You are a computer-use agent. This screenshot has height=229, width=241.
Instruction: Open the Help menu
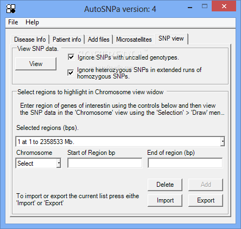click(32, 22)
